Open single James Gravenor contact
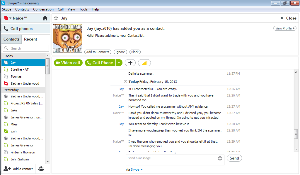 click(23, 145)
